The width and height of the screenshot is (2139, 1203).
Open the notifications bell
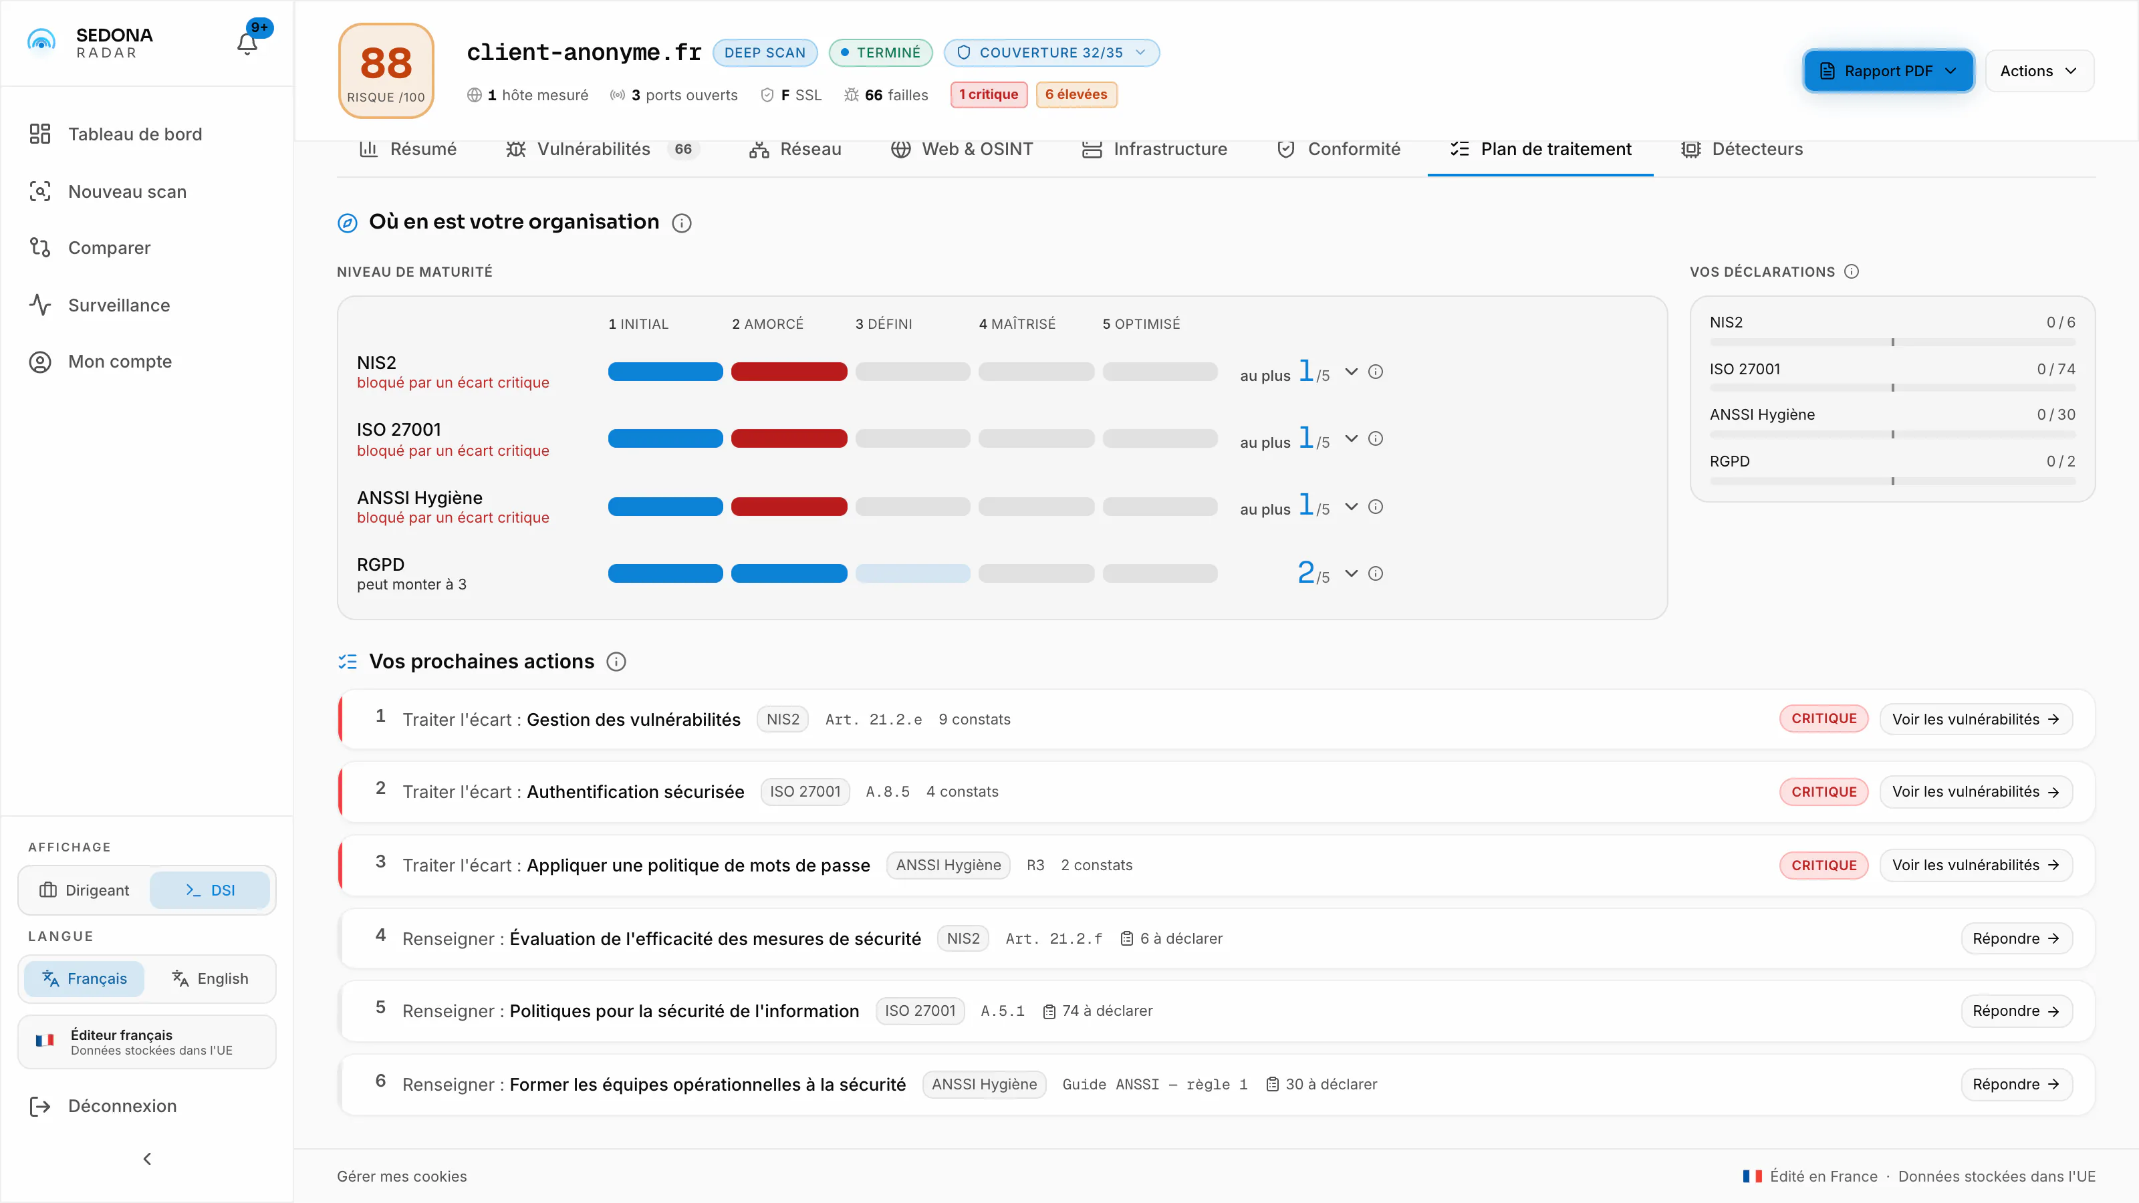(247, 43)
